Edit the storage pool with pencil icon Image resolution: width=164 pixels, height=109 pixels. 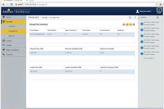pos(127,25)
